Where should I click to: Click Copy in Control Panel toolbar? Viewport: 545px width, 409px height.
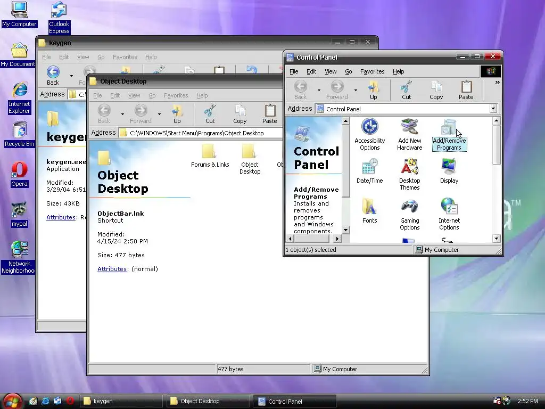(x=436, y=90)
